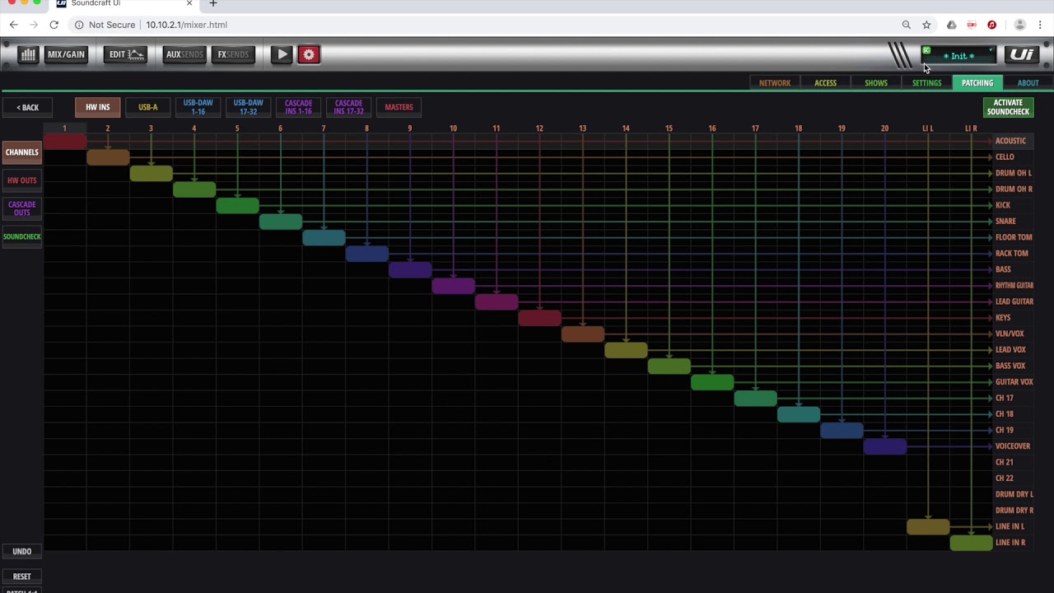
Task: Click input column header 10
Action: pos(453,128)
